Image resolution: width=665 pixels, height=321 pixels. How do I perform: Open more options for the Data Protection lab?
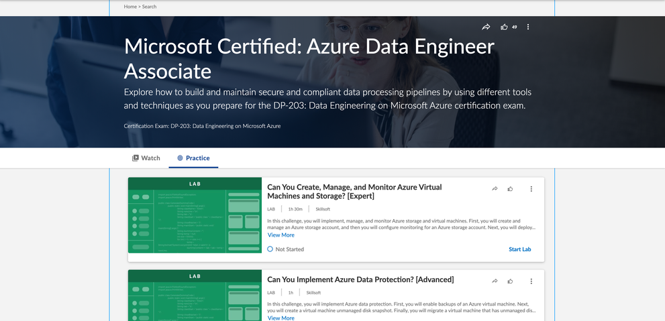pyautogui.click(x=531, y=281)
